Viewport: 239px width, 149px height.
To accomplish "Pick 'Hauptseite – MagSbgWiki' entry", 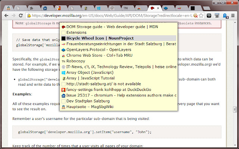I will 119,107.
